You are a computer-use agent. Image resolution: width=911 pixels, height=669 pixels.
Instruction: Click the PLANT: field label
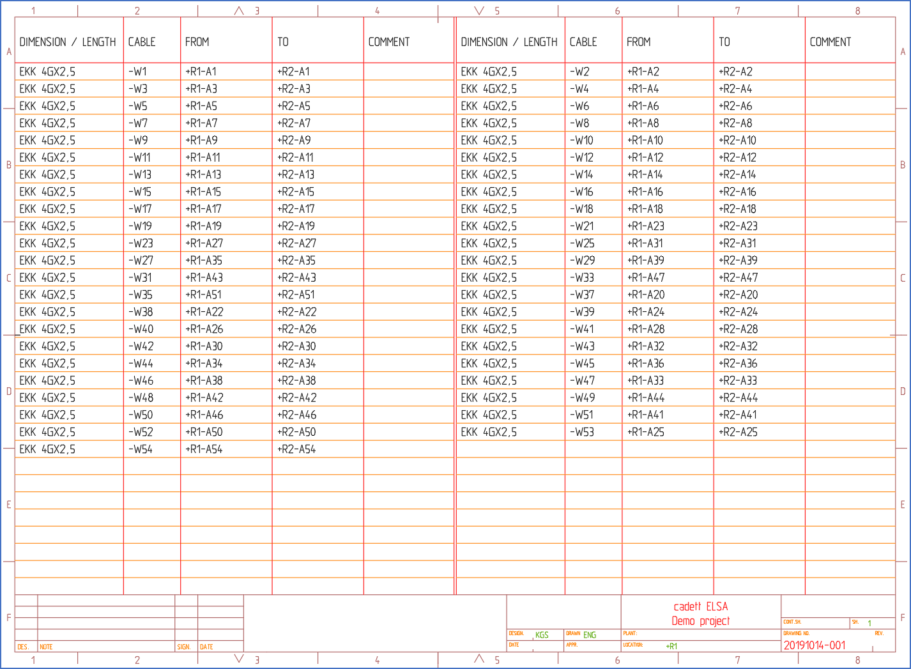[630, 634]
